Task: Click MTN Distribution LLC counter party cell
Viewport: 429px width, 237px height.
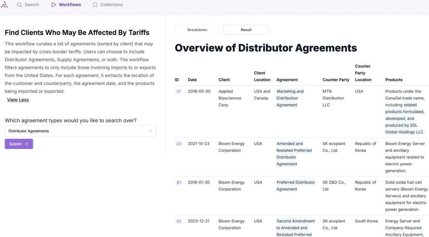Action: point(333,98)
